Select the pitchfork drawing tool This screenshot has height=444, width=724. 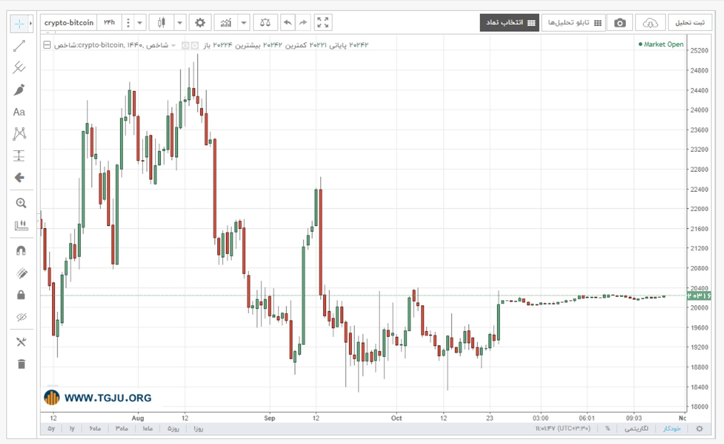point(19,67)
